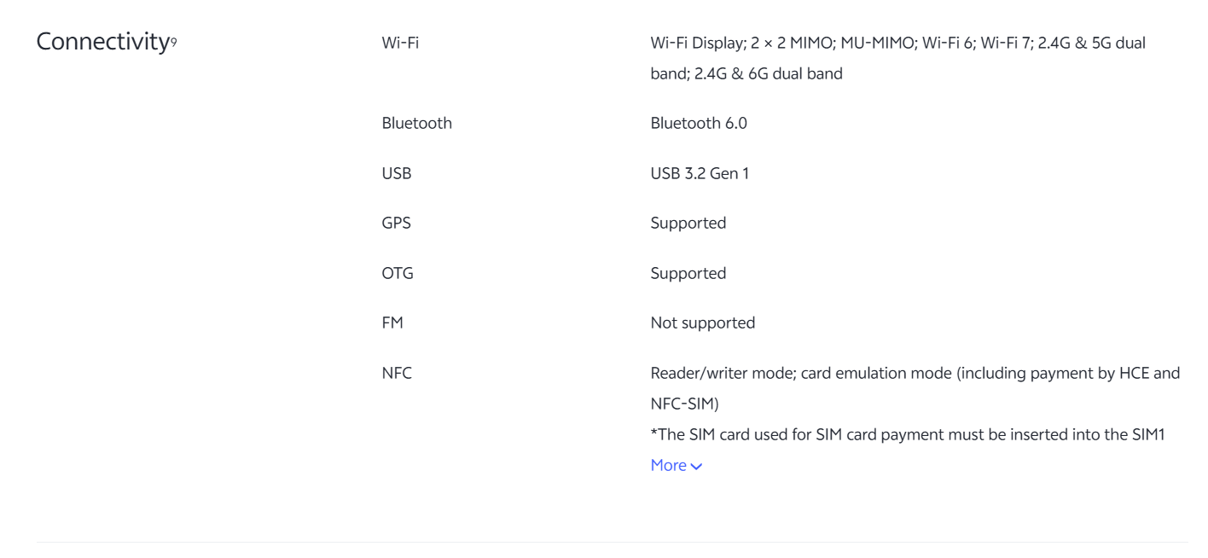Select the OTG row label
Viewport: 1208px width, 558px height.
(398, 274)
